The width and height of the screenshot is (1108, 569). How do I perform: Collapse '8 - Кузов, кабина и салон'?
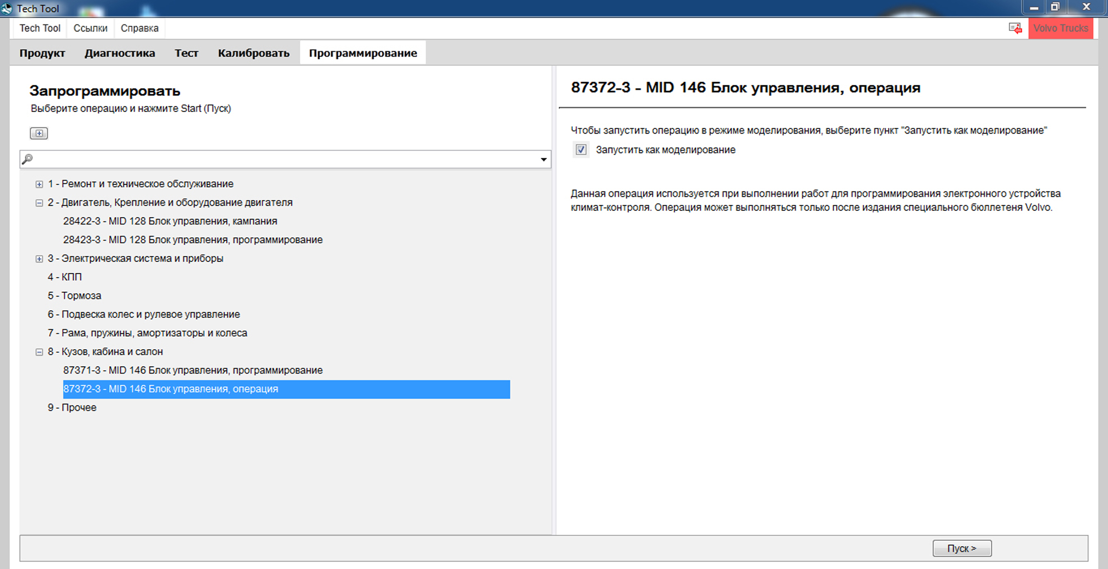coord(39,352)
